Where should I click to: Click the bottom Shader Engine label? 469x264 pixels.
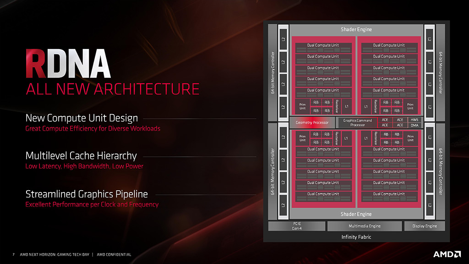click(356, 214)
